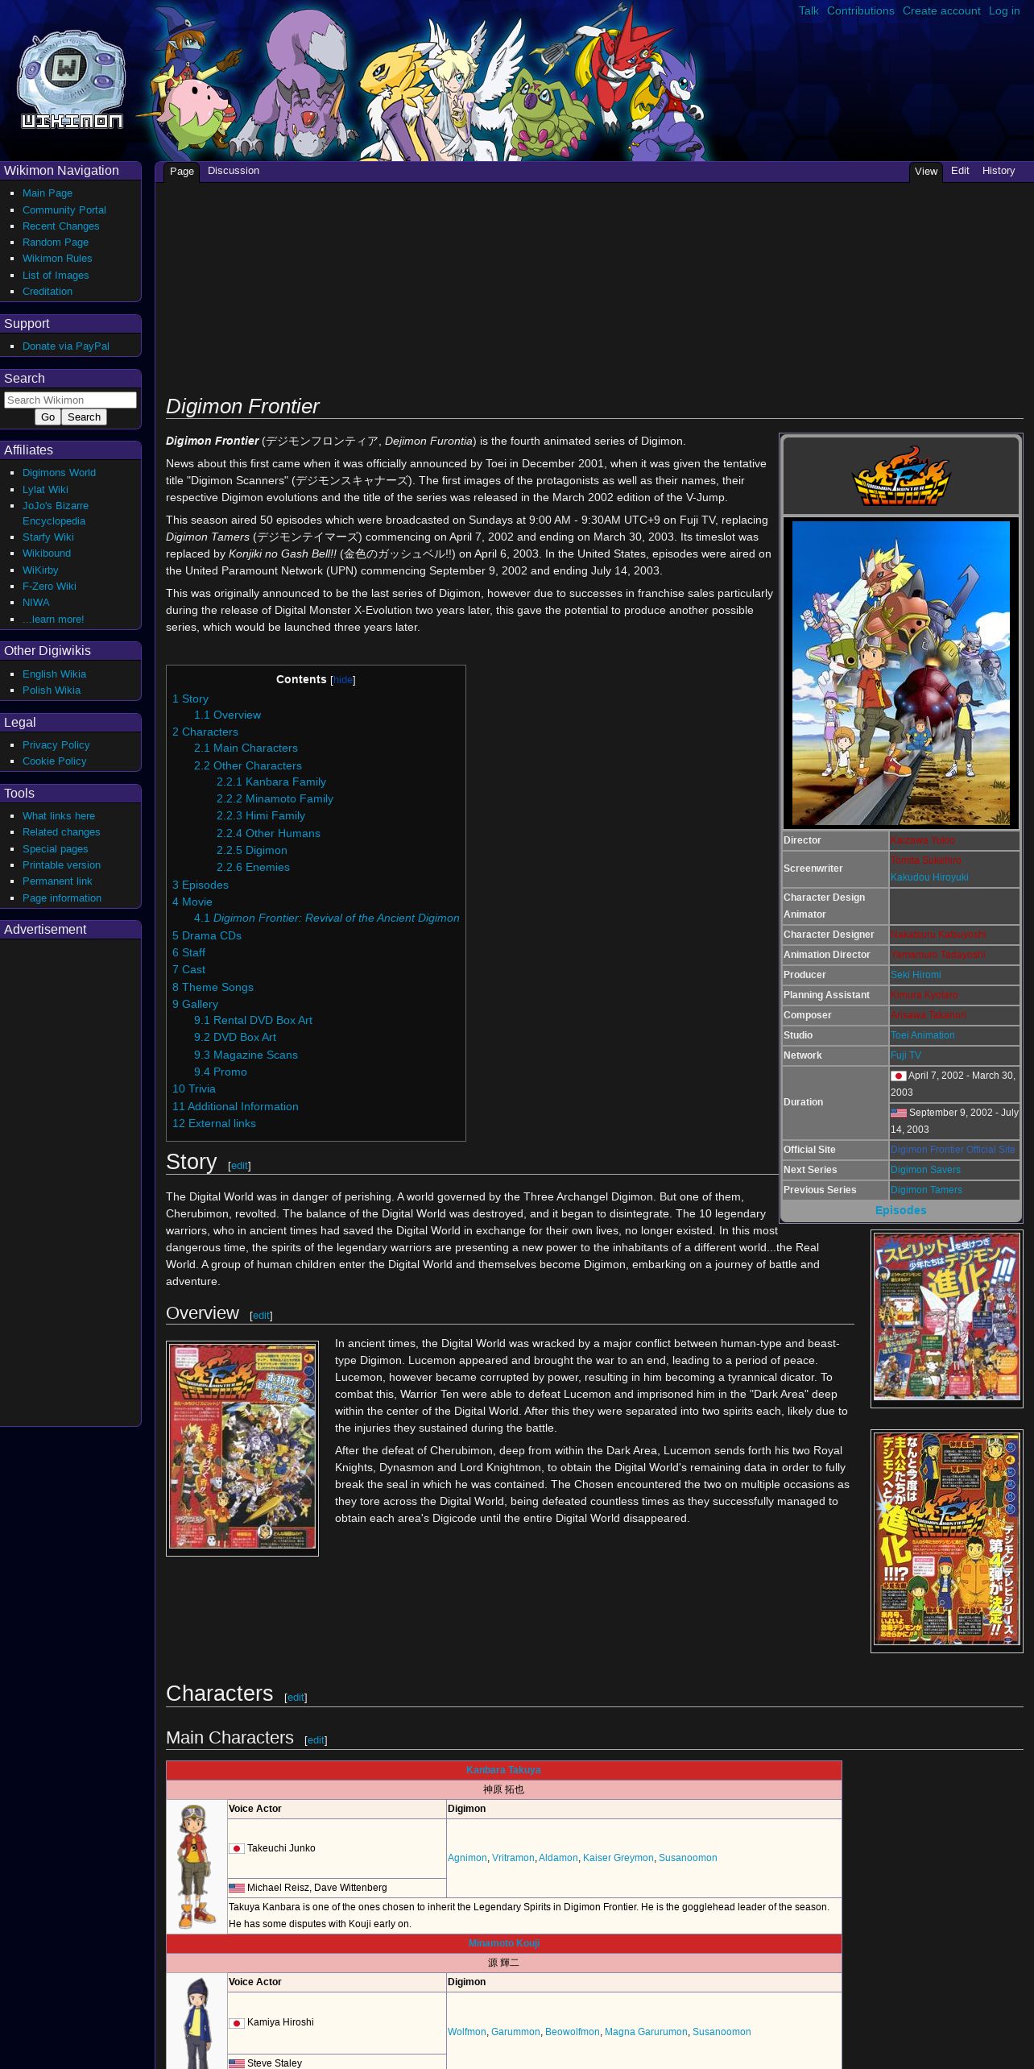Open the Edit tab
The width and height of the screenshot is (1034, 2069).
[x=960, y=171]
